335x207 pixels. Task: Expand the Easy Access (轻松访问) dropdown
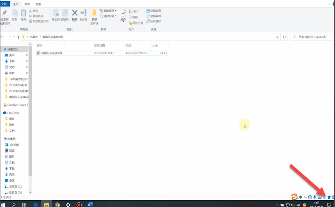tap(108, 16)
